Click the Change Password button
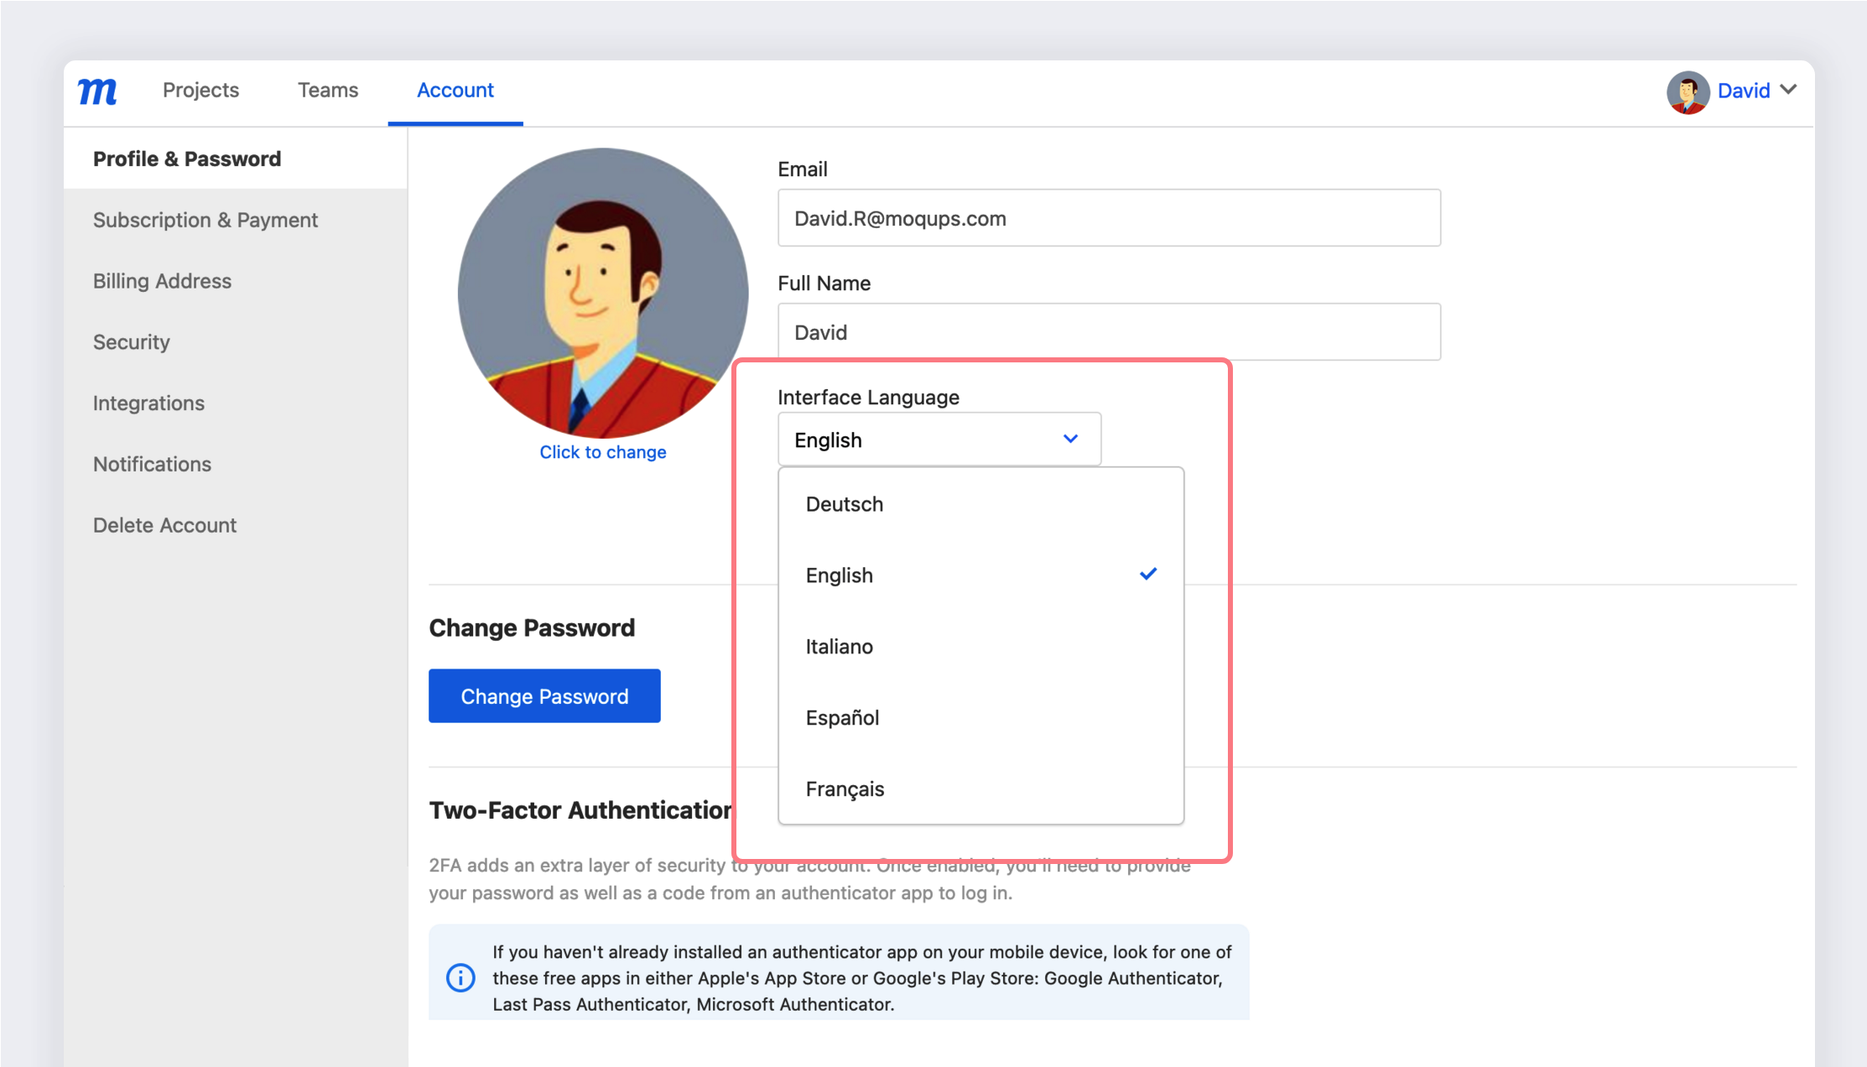Viewport: 1867px width, 1067px height. (544, 695)
